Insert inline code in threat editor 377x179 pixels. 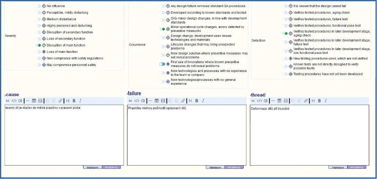click(x=259, y=101)
